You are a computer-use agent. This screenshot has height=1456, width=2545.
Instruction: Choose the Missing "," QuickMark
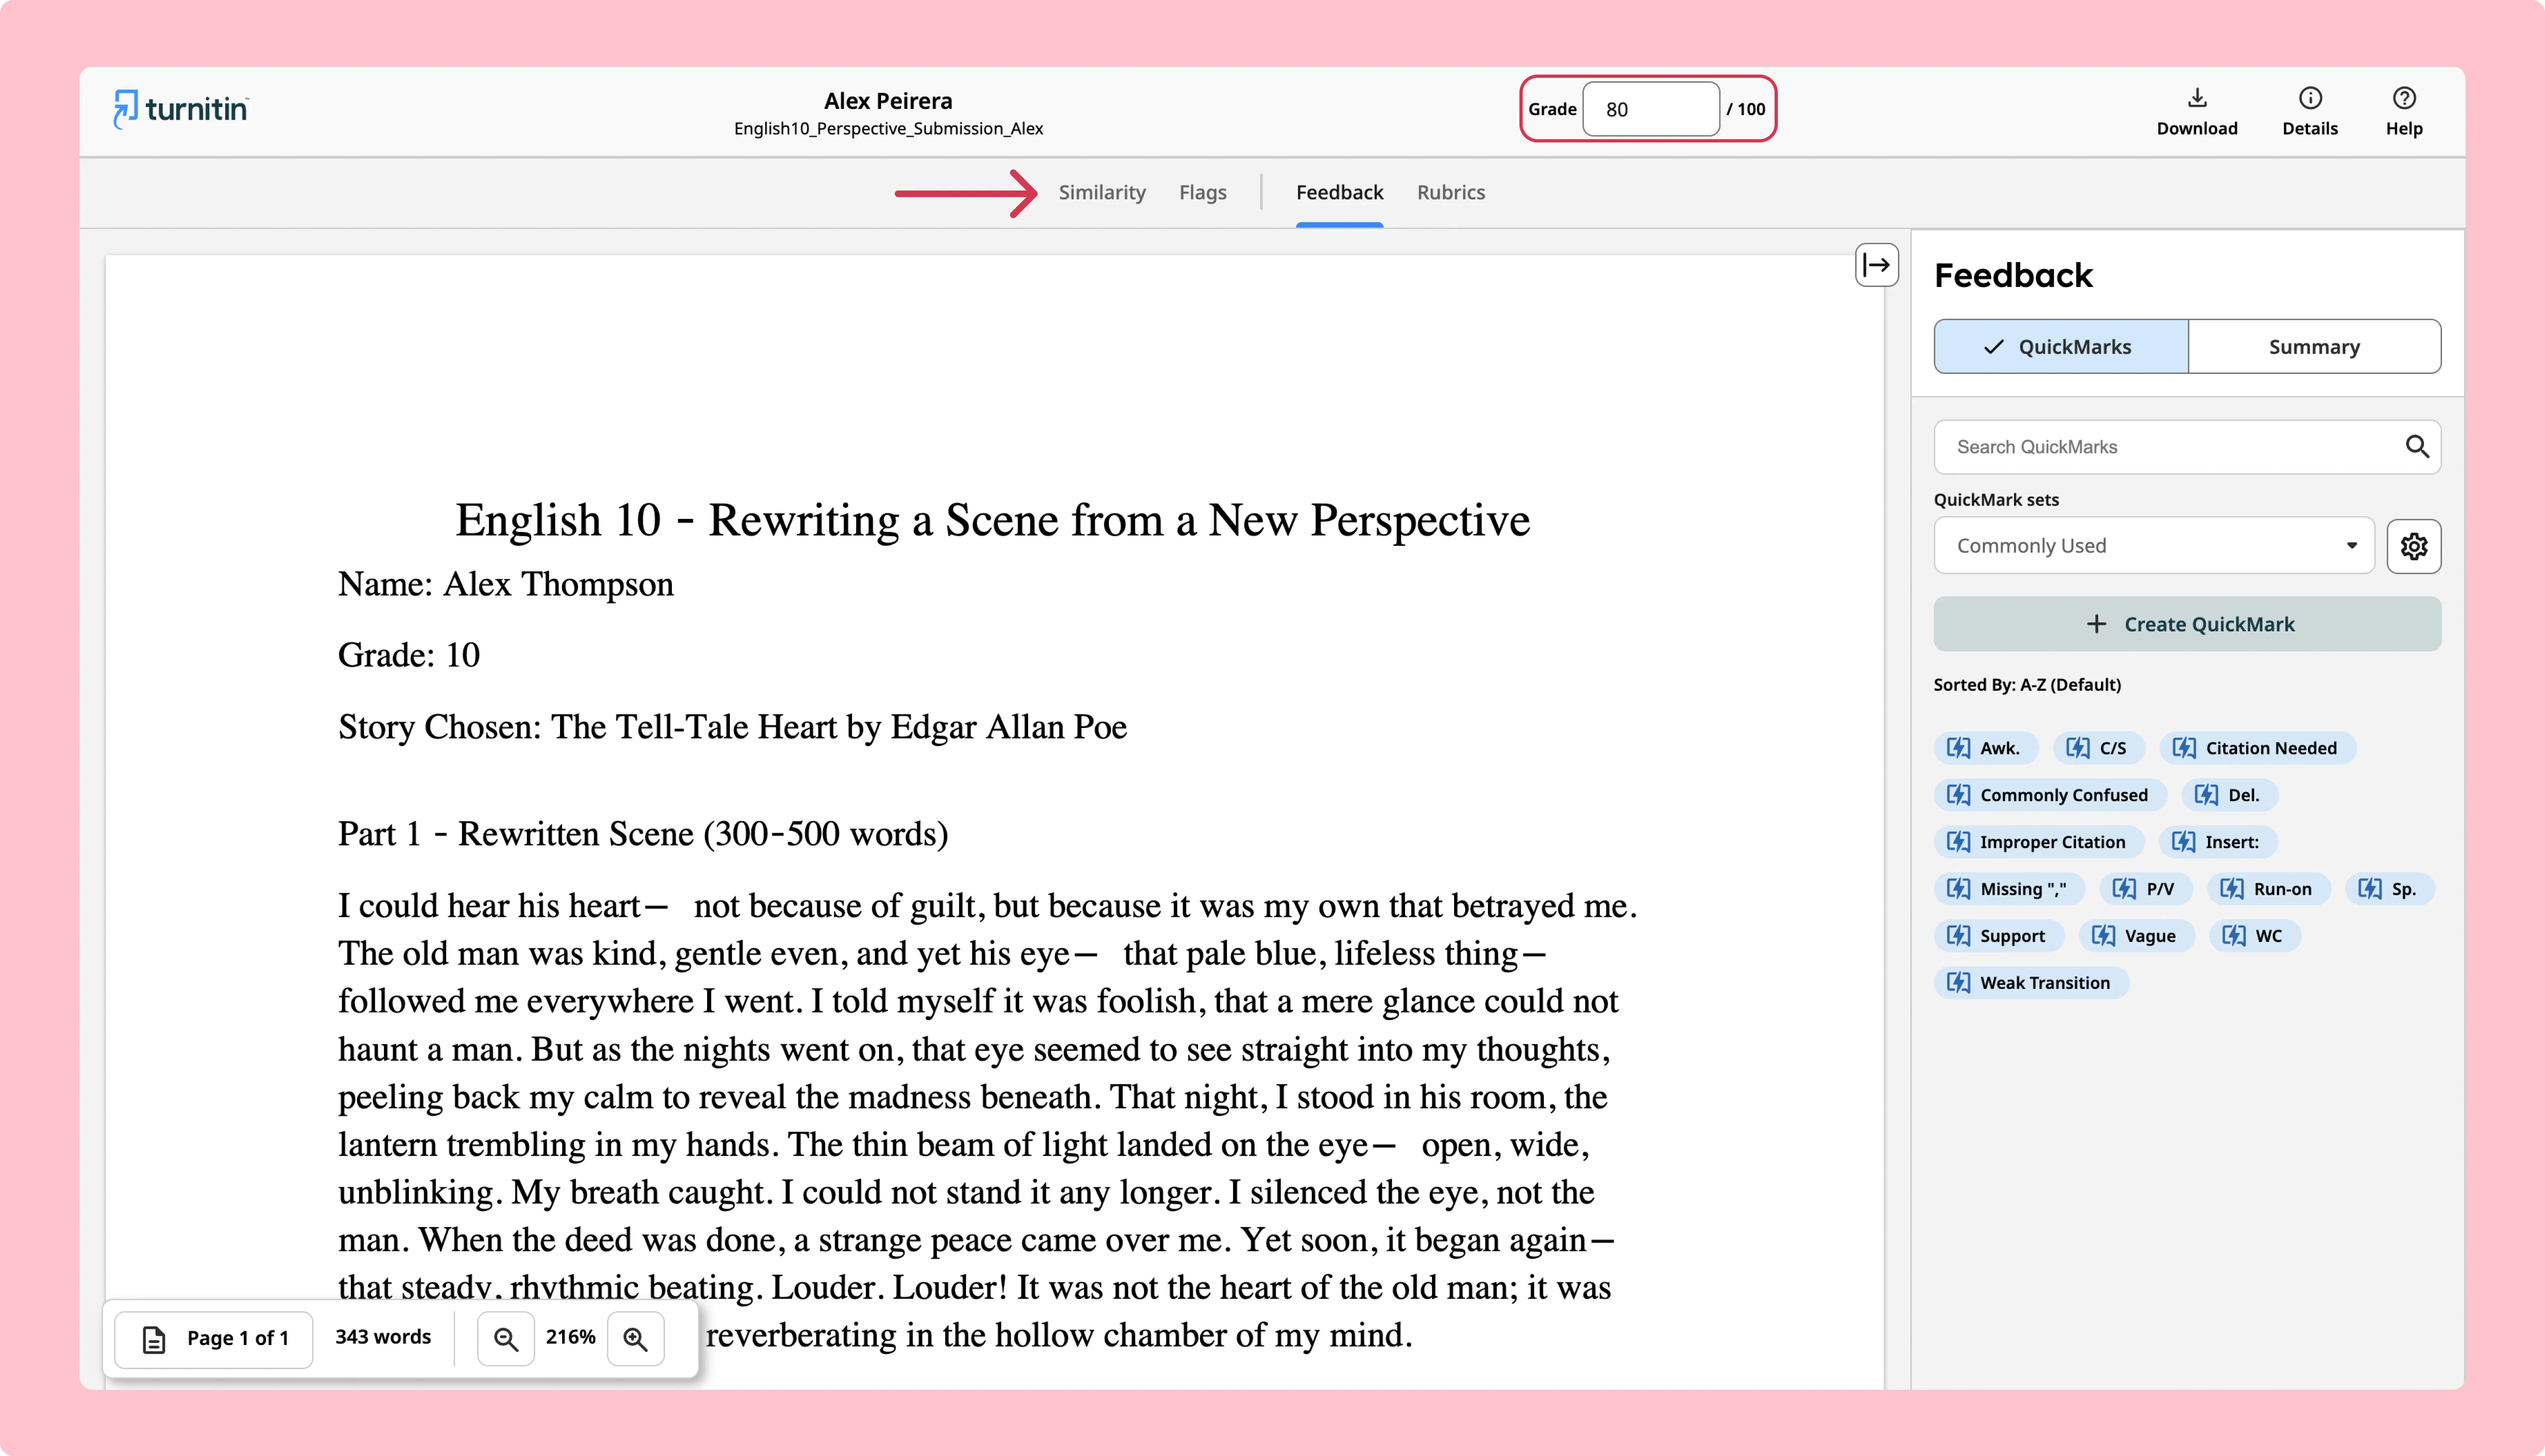[2010, 889]
